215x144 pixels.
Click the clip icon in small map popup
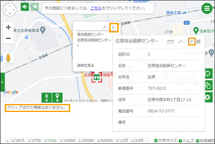(x=114, y=28)
